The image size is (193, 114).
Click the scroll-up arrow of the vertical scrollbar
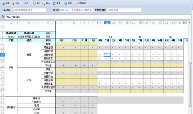(x=190, y=22)
